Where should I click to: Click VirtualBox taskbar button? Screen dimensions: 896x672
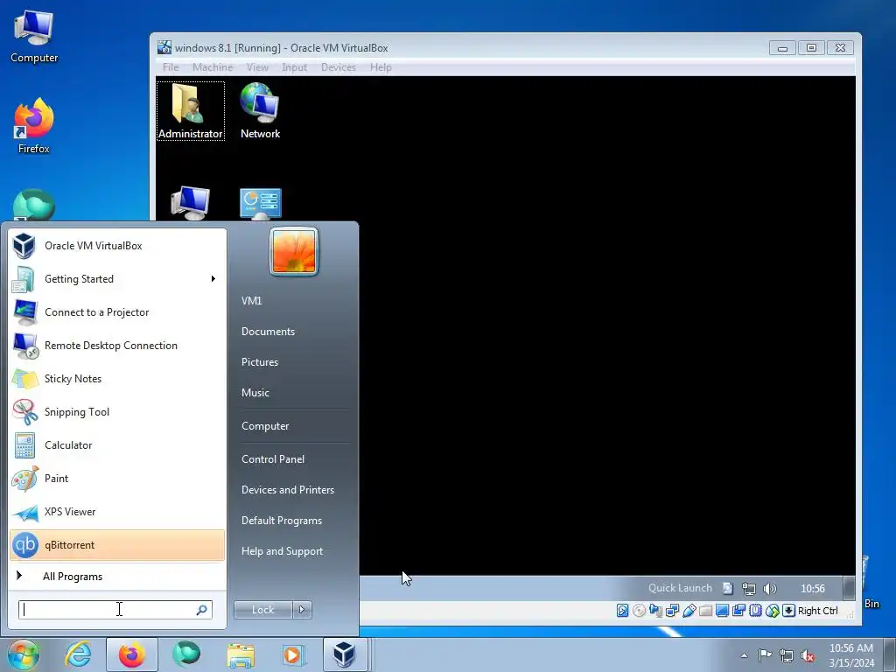(x=345, y=654)
